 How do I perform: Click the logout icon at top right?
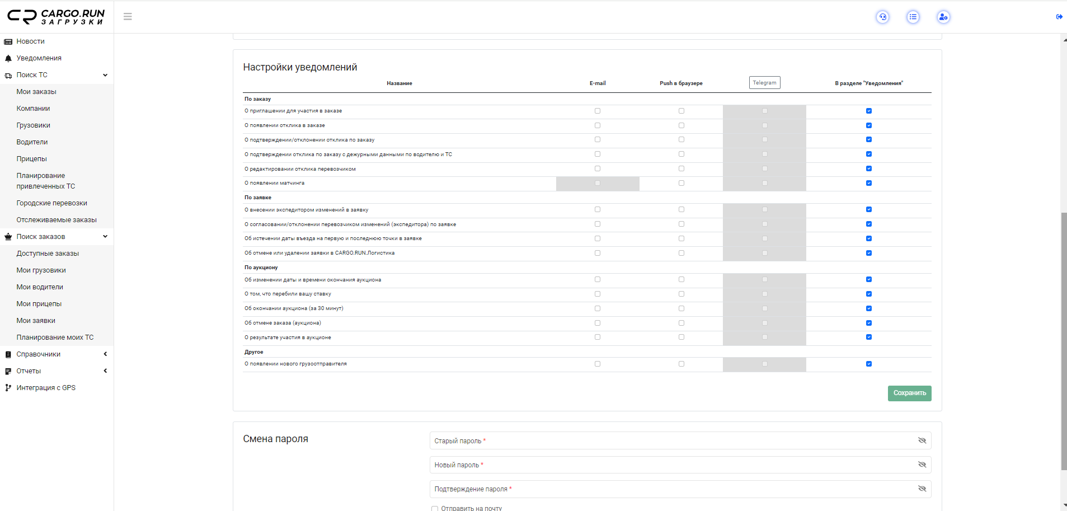pyautogui.click(x=1059, y=17)
